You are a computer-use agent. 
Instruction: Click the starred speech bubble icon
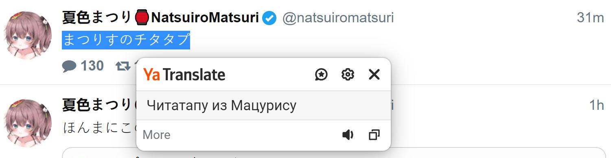[322, 75]
